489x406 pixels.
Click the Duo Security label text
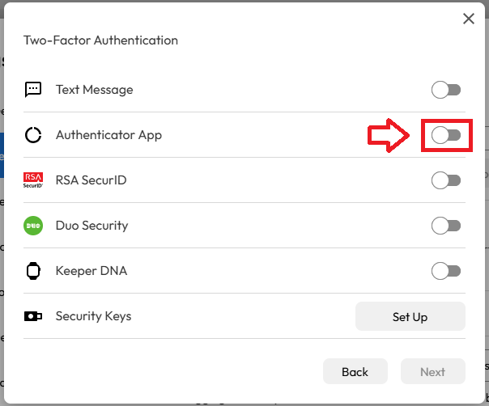(91, 226)
